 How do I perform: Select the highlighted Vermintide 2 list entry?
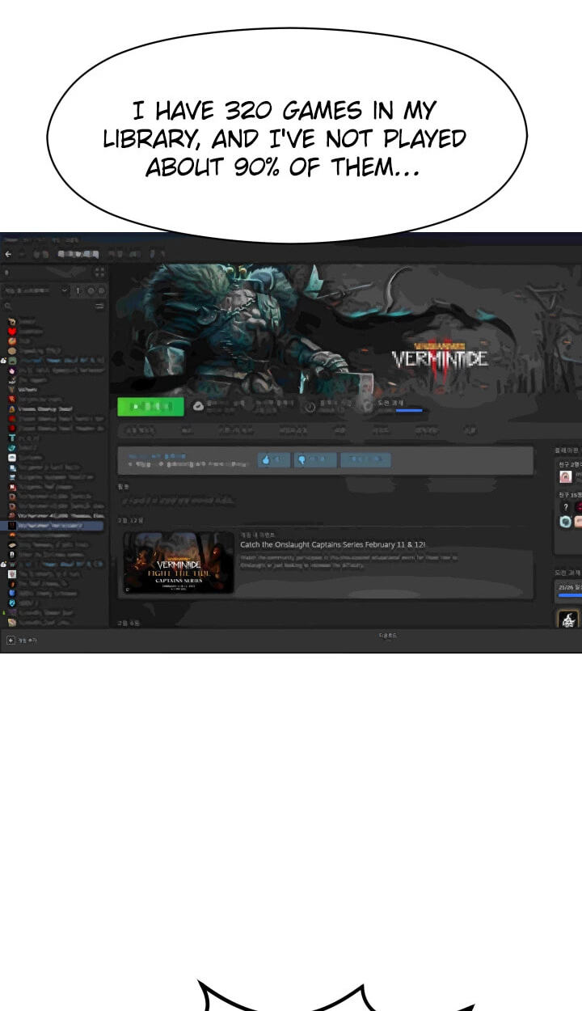tap(55, 526)
